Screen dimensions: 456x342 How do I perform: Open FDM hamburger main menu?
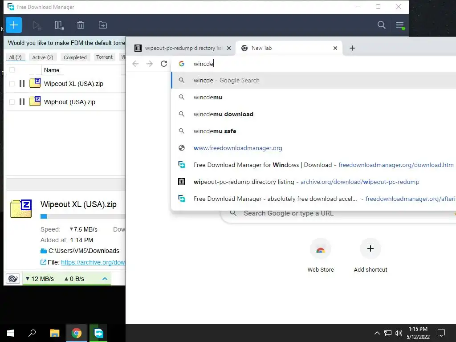coord(400,25)
